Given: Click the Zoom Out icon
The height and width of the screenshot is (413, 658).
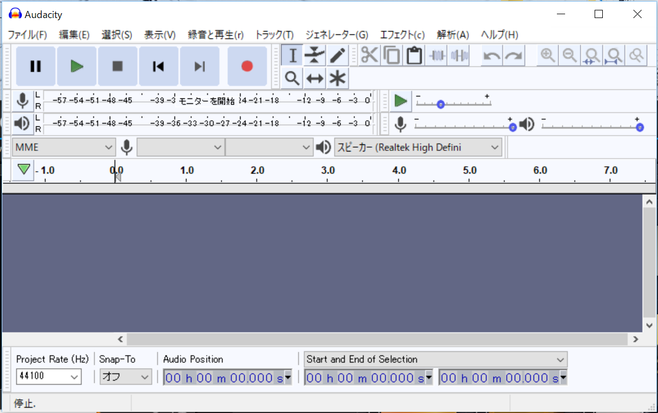Looking at the screenshot, I should pyautogui.click(x=570, y=55).
